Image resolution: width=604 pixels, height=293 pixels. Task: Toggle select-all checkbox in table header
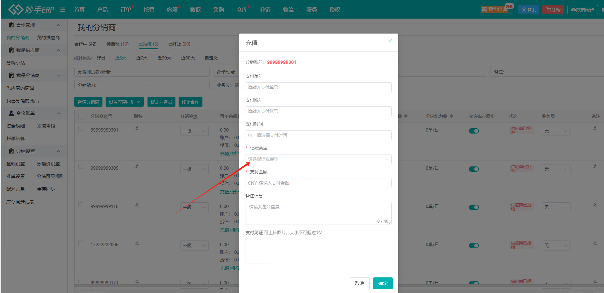click(81, 116)
